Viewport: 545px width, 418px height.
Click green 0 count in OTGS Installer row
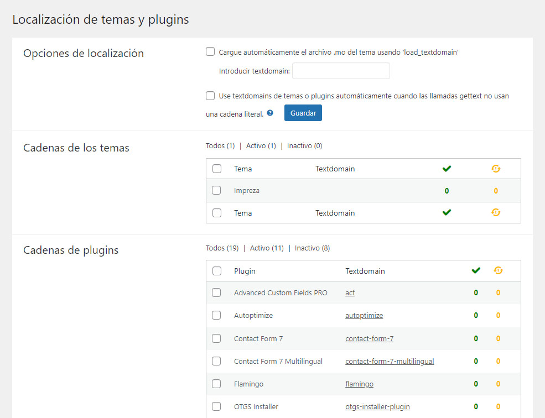pos(476,406)
